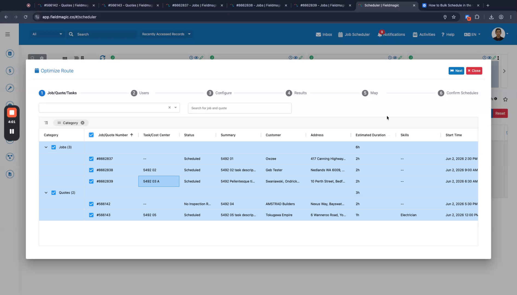
Task: Go to step 3 Configure
Action: tap(219, 93)
